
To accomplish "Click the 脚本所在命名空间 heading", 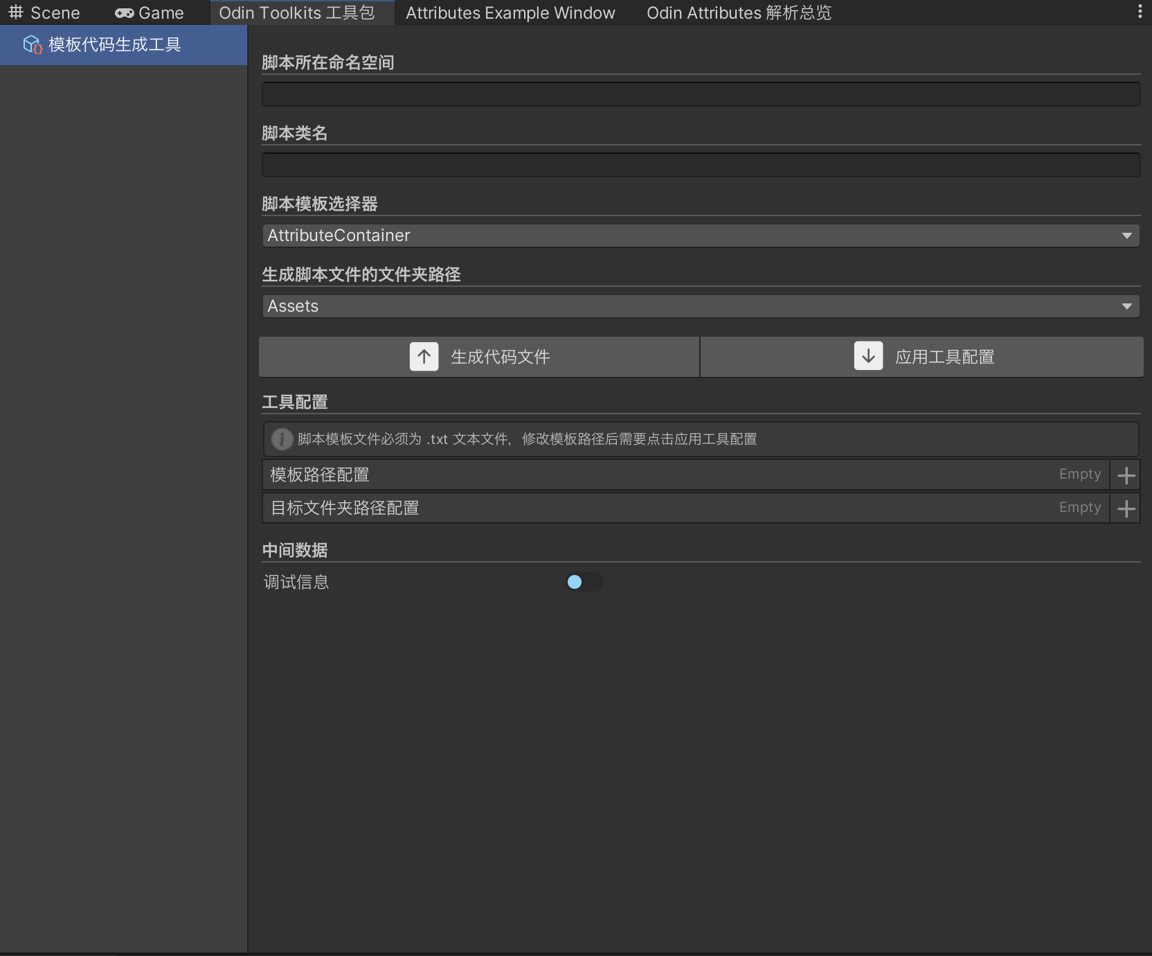I will 328,62.
